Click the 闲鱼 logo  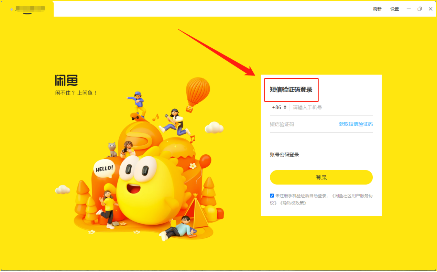[x=66, y=80]
